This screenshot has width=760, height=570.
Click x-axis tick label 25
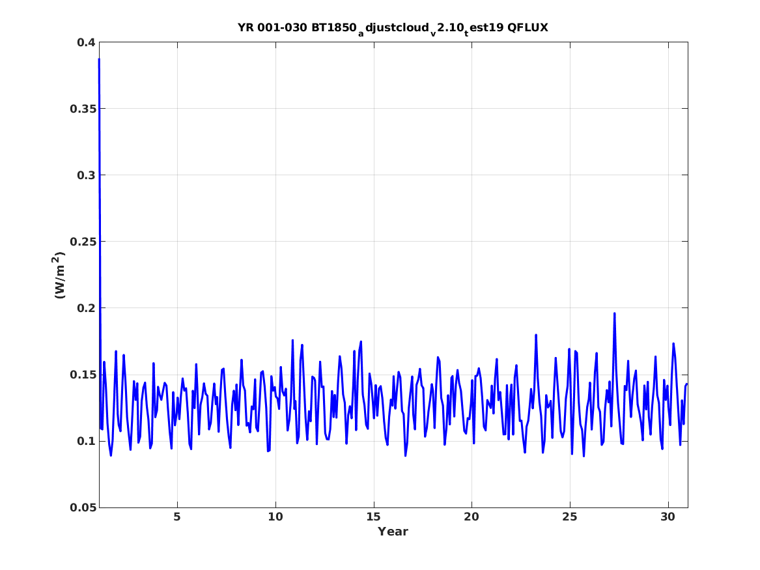point(570,517)
